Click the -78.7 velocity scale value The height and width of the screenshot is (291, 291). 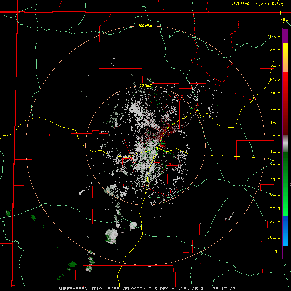(x=274, y=209)
